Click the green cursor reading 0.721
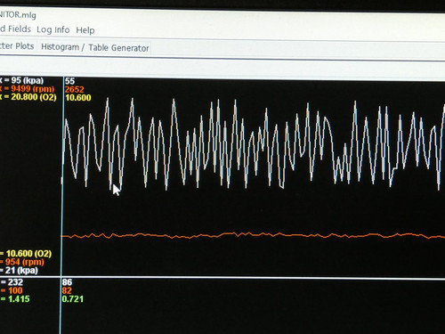Screen dimensions: 445x334 pyautogui.click(x=73, y=299)
